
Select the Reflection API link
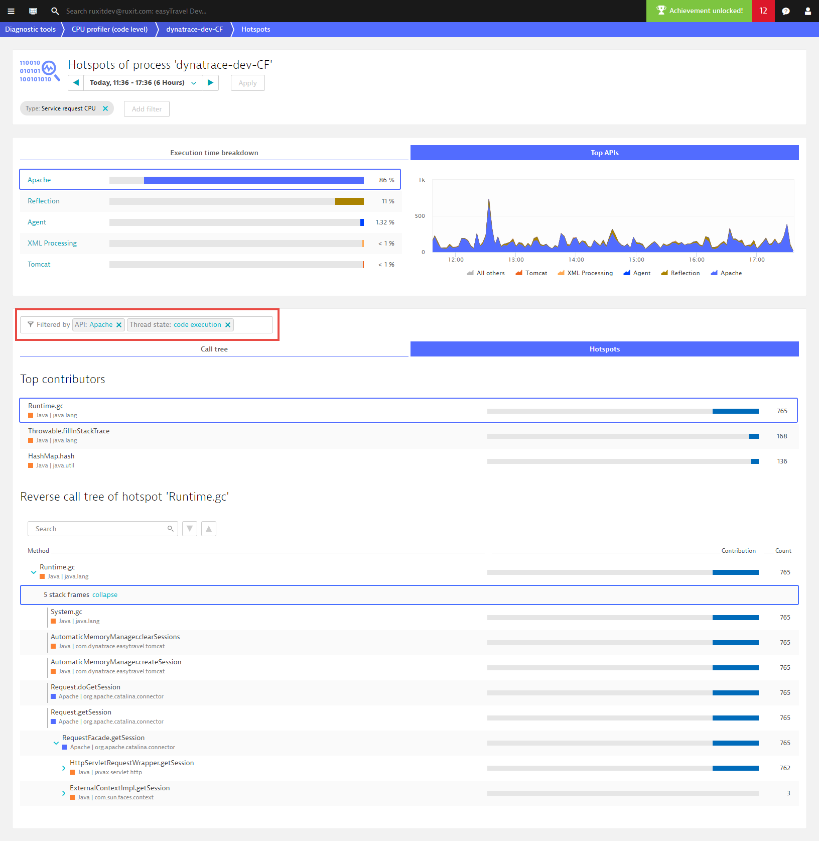click(x=44, y=201)
